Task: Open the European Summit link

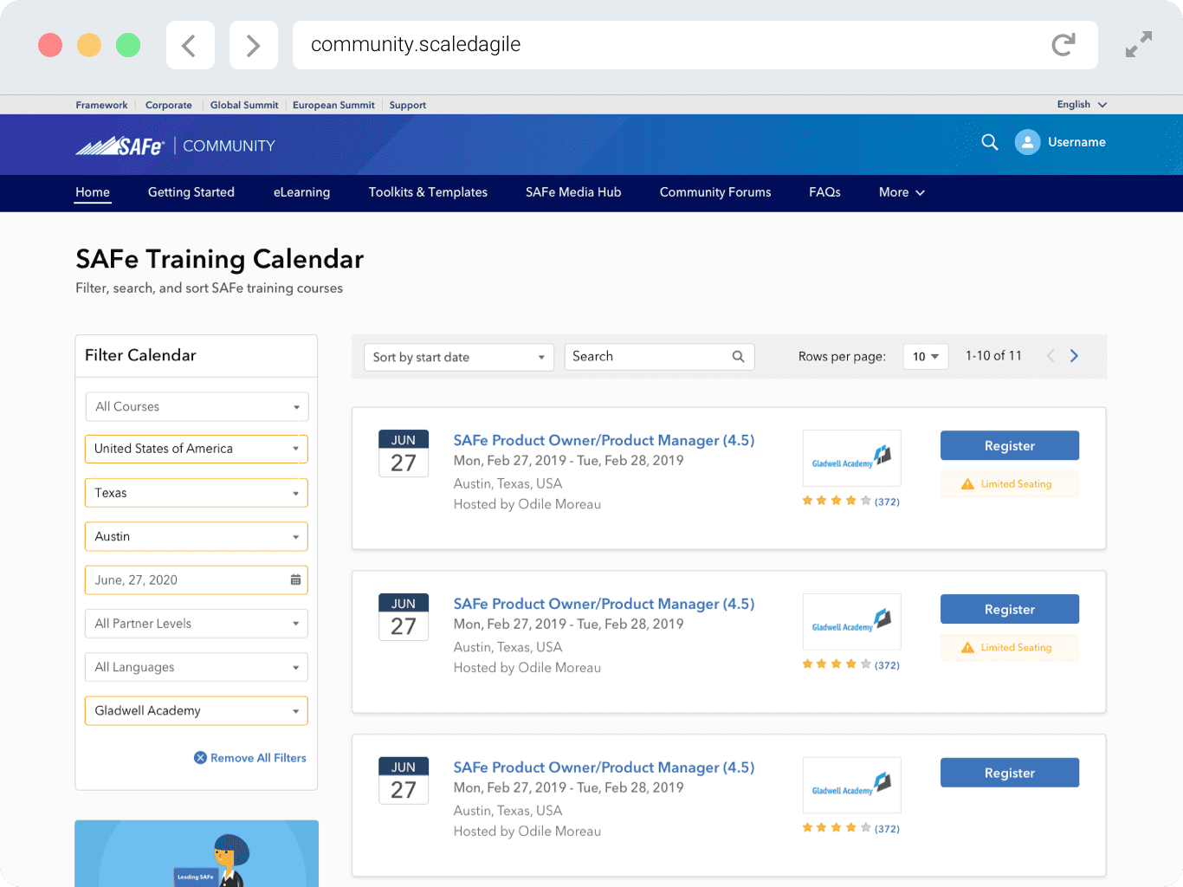Action: coord(333,105)
